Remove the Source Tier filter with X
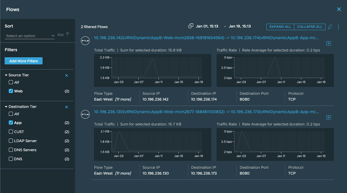 67,75
